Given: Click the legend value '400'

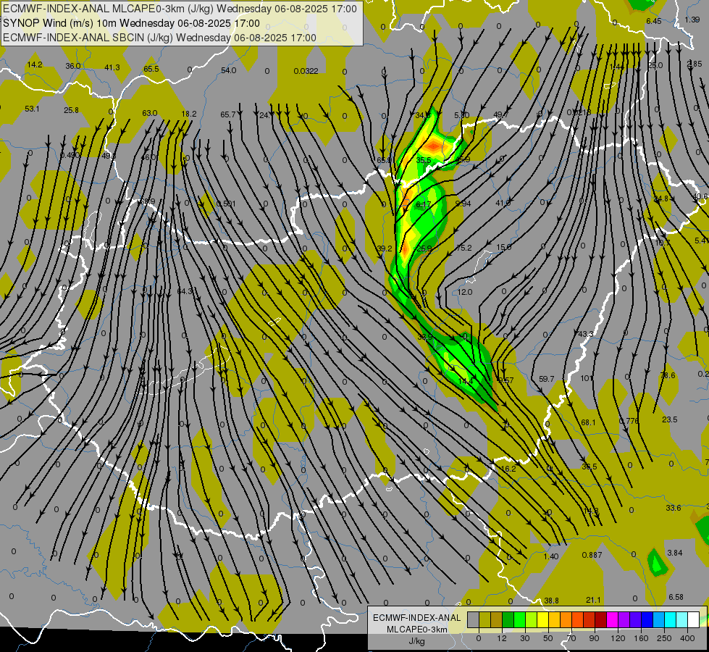Looking at the screenshot, I should click(x=687, y=638).
